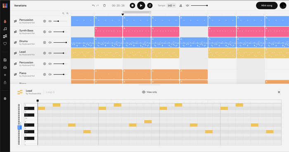289x152 pixels.
Task: Click the C# key in piano roll
Action: [29, 115]
